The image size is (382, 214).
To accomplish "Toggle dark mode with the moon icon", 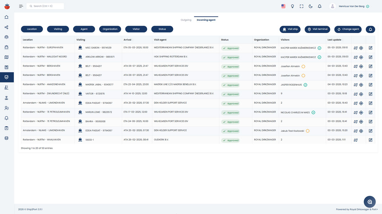I will pos(310,6).
